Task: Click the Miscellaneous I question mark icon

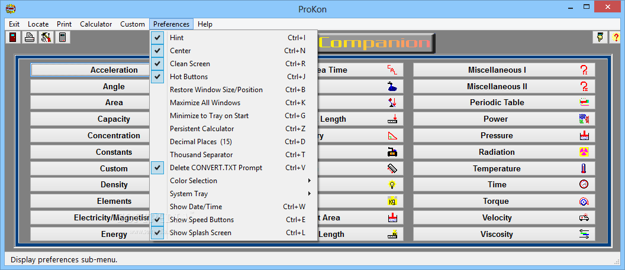Action: point(584,70)
